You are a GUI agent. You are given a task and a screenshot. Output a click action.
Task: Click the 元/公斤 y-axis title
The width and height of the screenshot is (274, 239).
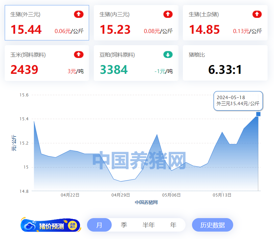[x=14, y=143]
